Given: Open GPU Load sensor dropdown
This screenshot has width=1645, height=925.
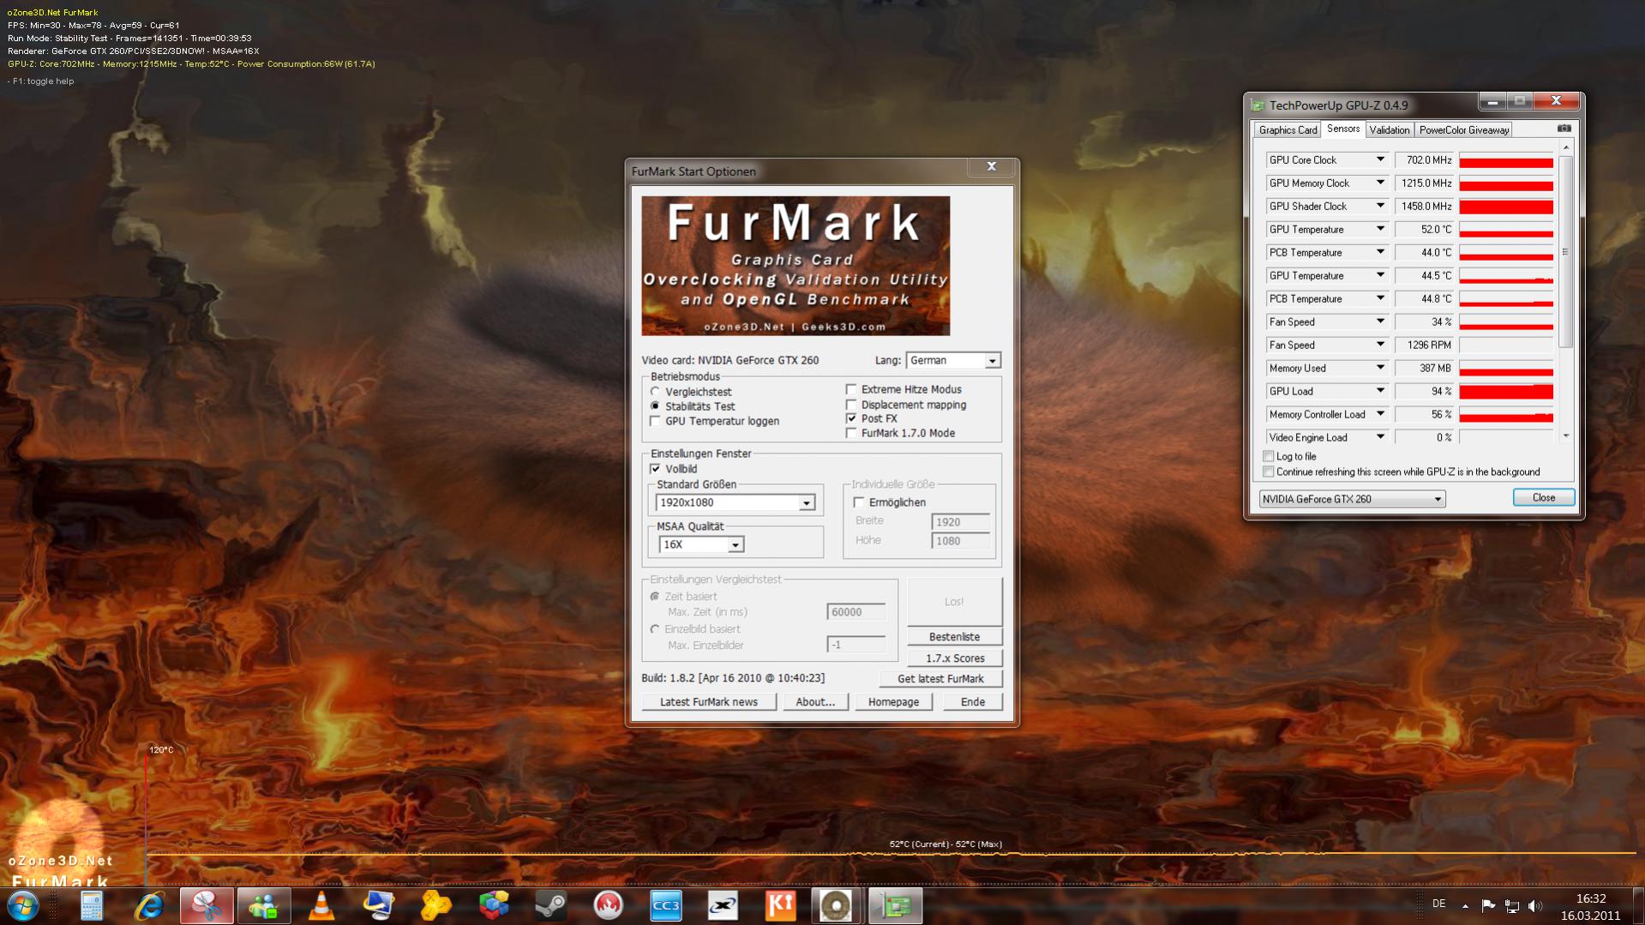Looking at the screenshot, I should tap(1380, 391).
